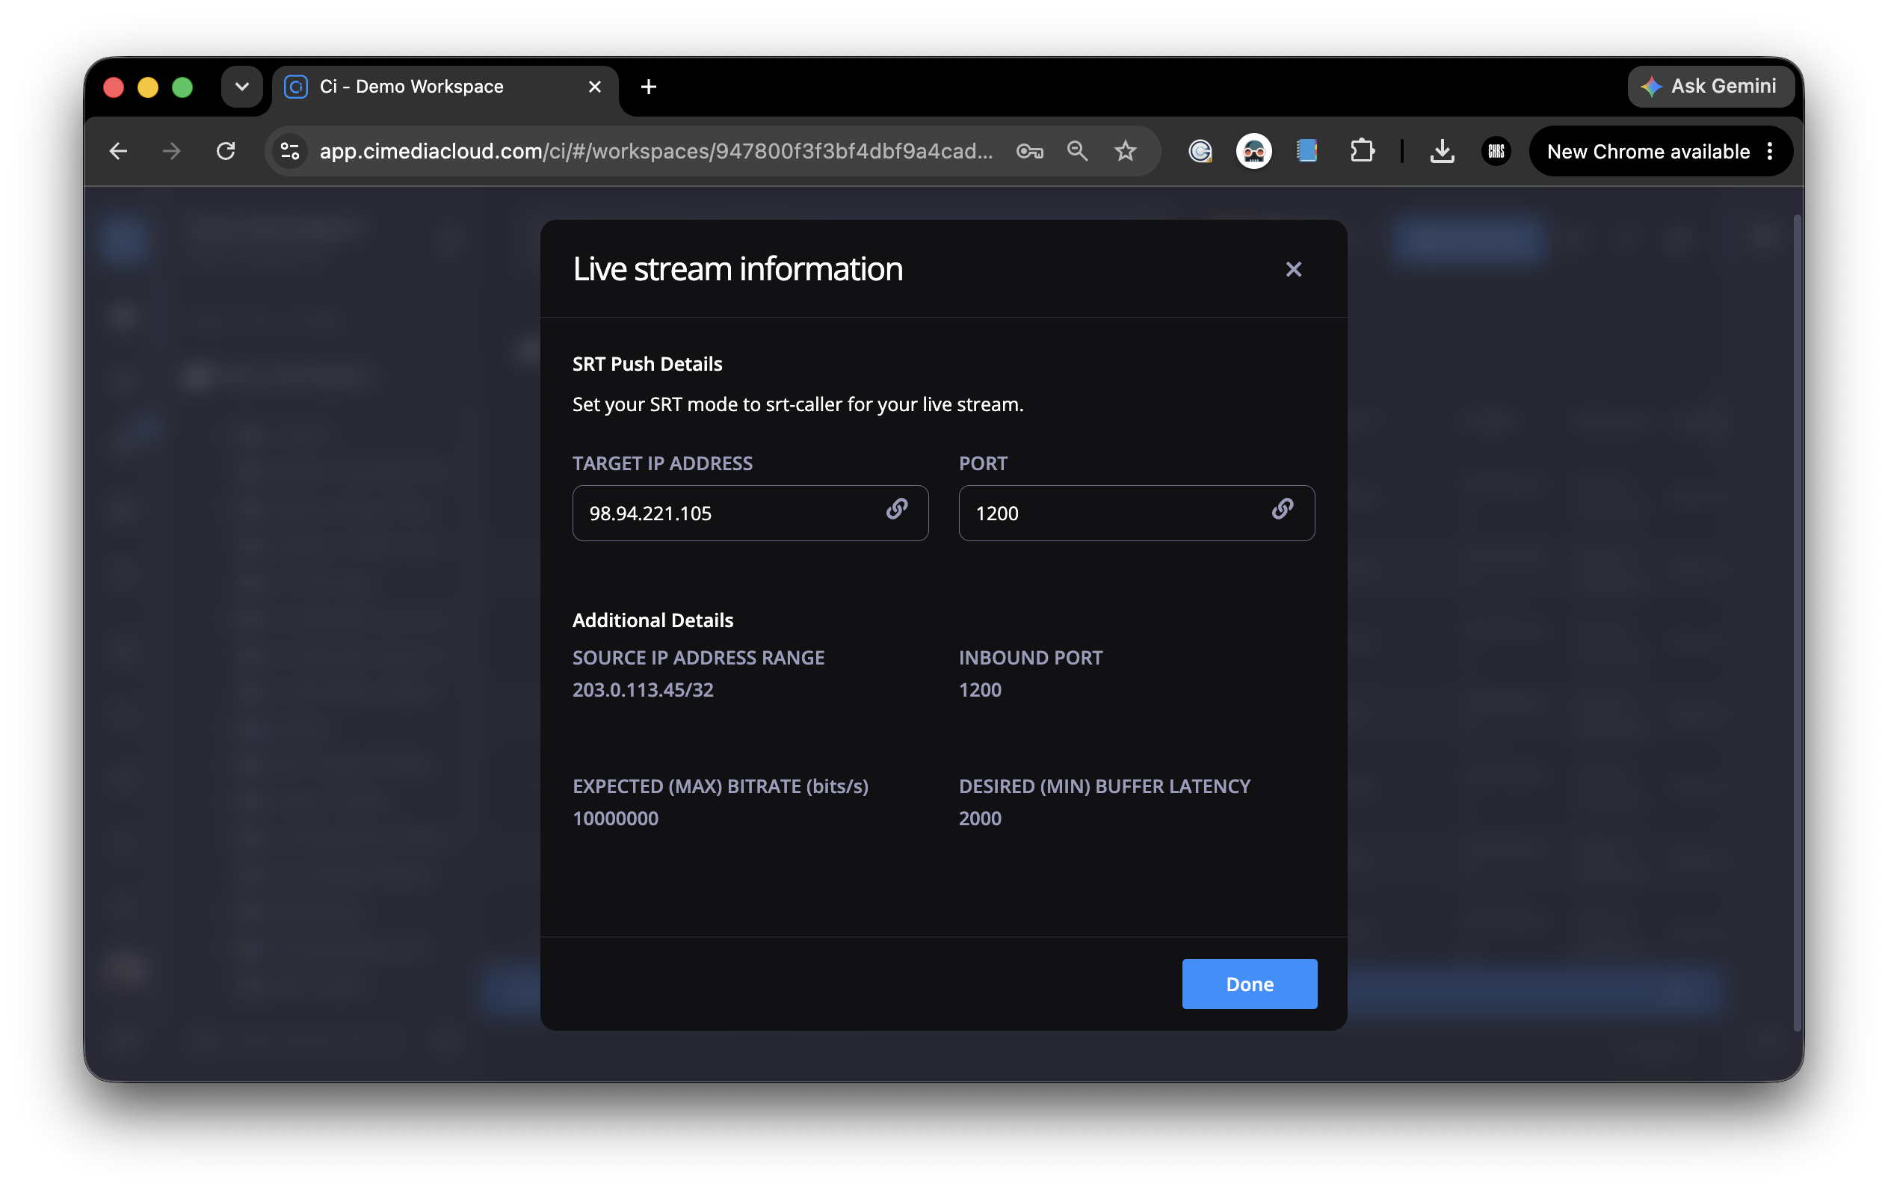
Task: Open the blue notebook extension
Action: coord(1307,150)
